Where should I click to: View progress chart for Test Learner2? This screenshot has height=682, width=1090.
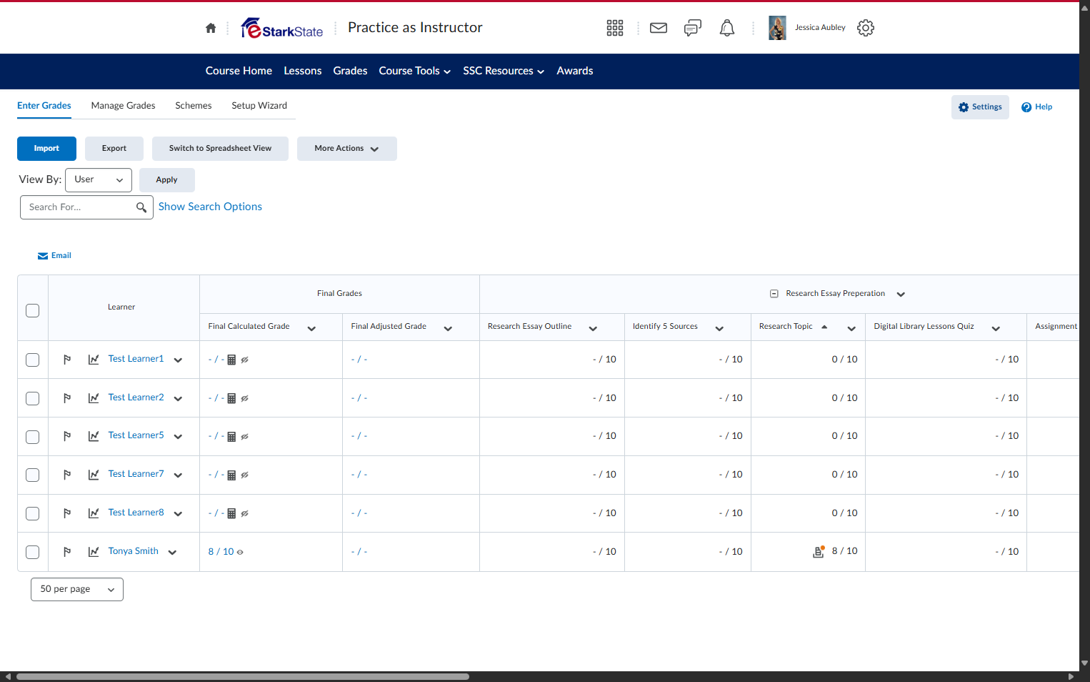94,398
